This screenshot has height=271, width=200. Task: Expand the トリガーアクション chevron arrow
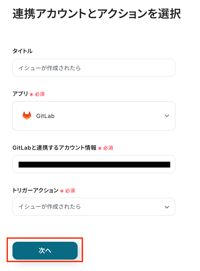pos(167,207)
